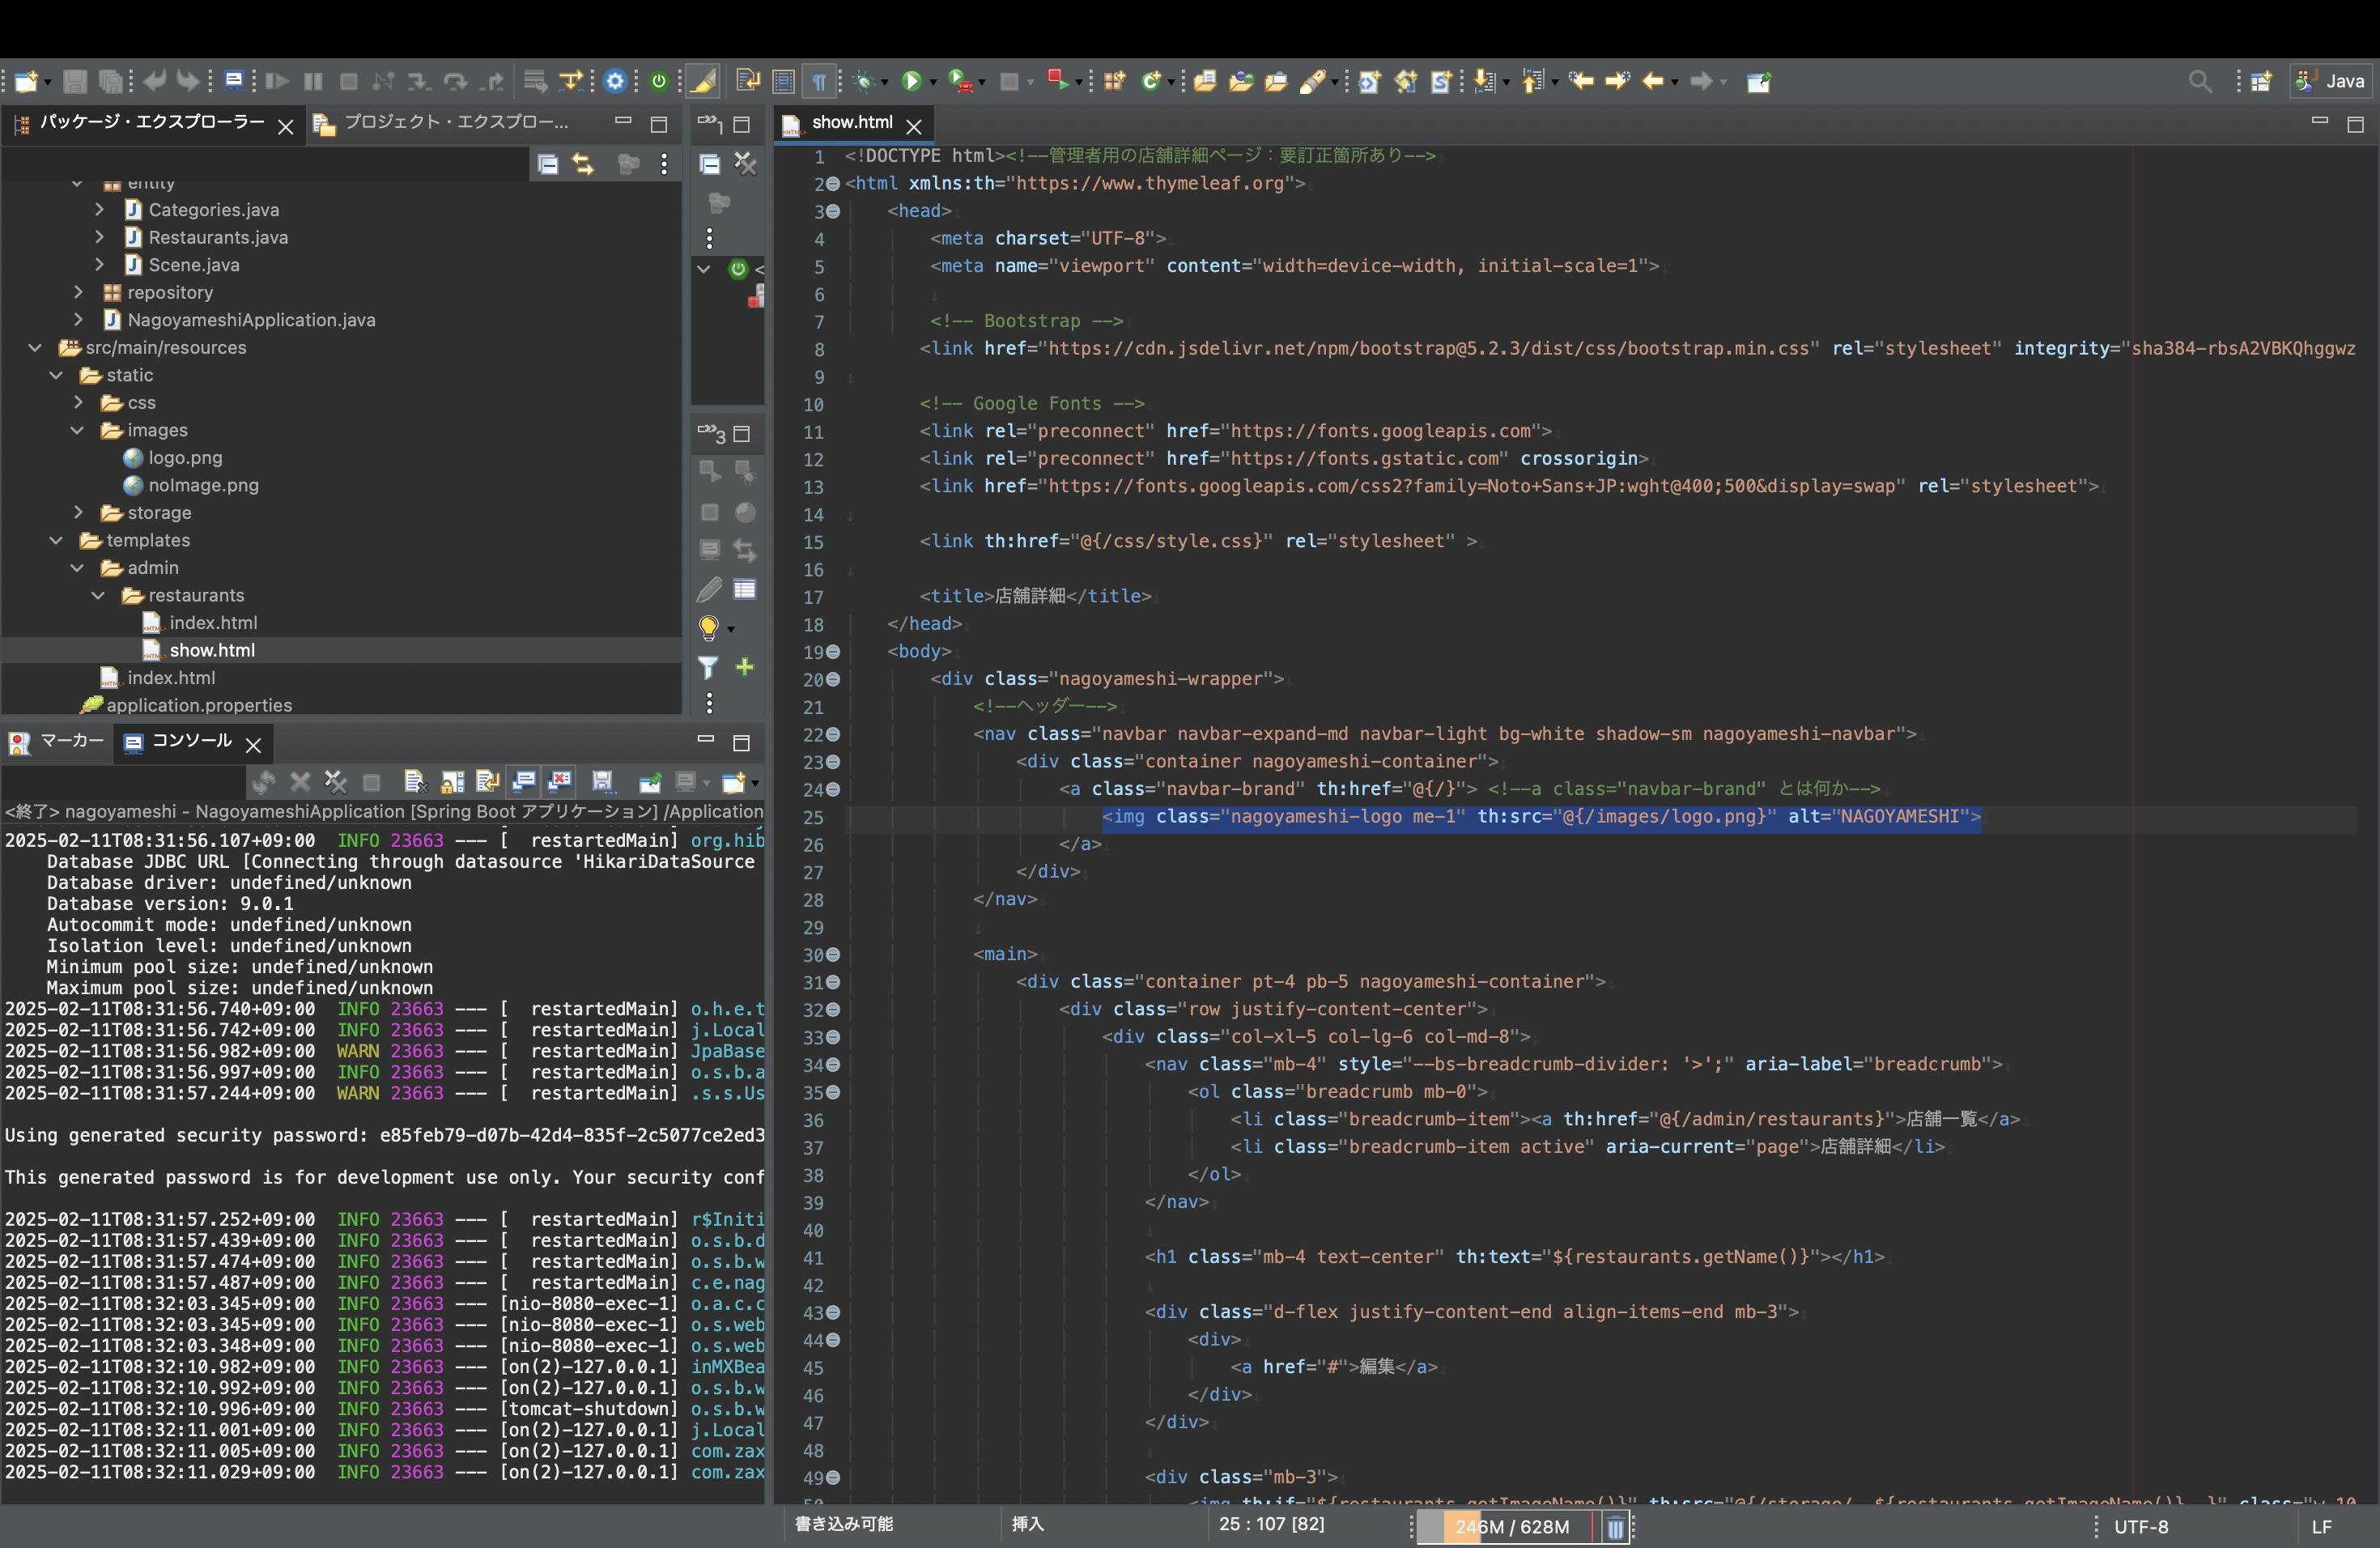Viewport: 2380px width, 1548px height.
Task: Select the show.html editor tab
Action: pos(852,122)
